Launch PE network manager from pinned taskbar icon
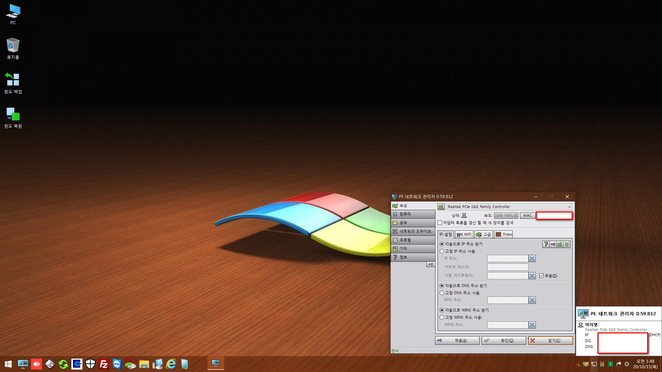The height and width of the screenshot is (372, 662). [23, 364]
